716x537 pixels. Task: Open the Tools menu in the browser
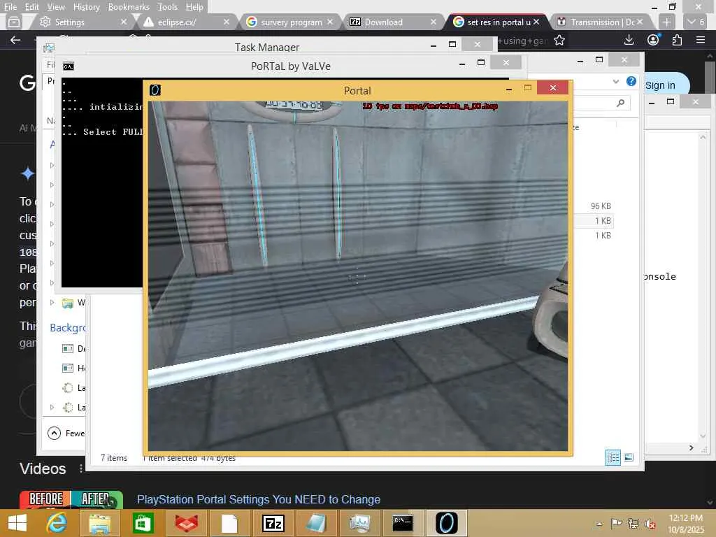point(168,7)
